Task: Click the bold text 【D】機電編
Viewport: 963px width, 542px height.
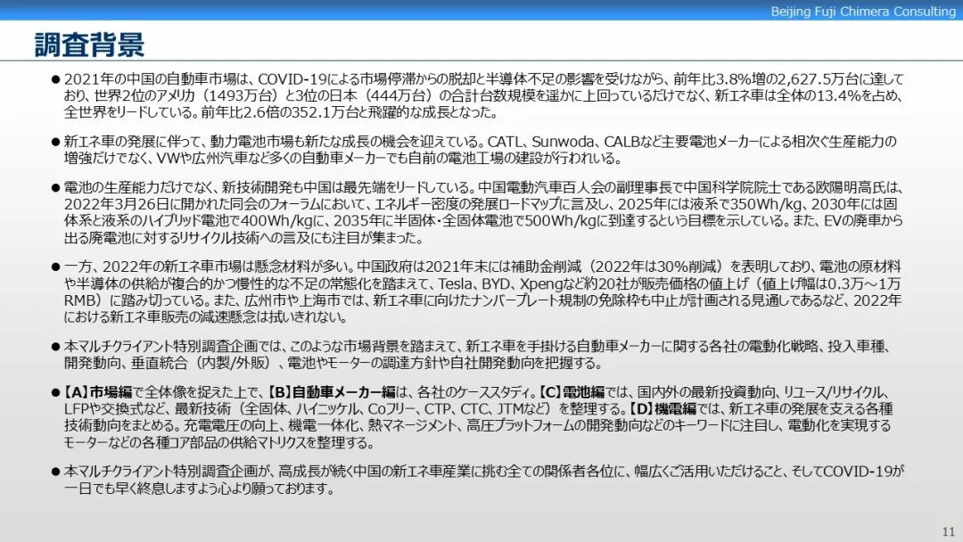Action: pos(662,408)
